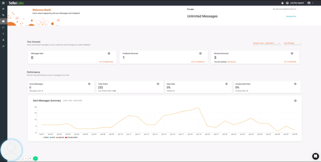Screen dimensions: 321x162
Task: Open help icon on Sent Messages Summary chart
Action: (x=295, y=101)
